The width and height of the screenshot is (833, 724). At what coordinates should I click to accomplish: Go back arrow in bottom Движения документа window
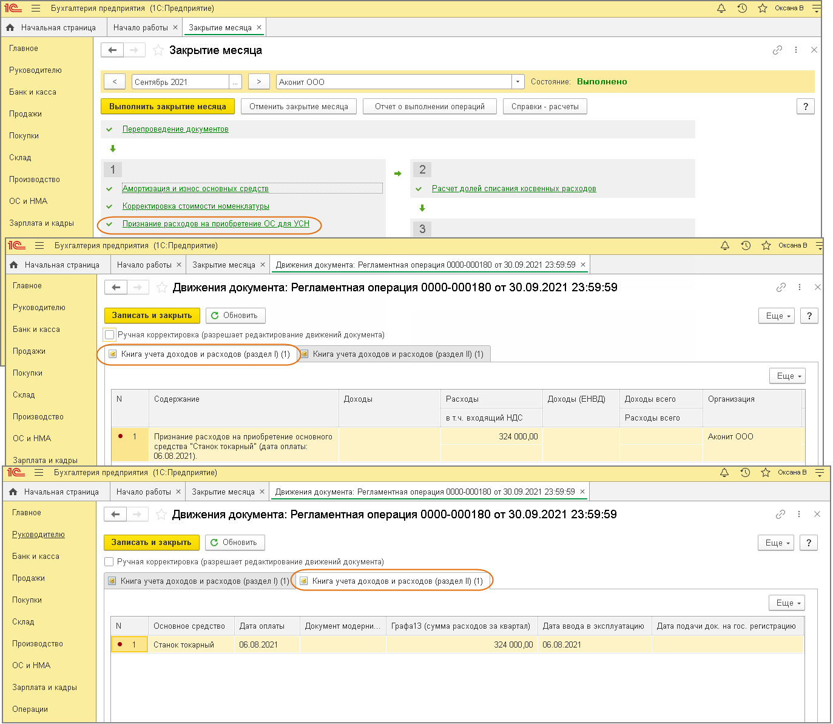[x=115, y=515]
